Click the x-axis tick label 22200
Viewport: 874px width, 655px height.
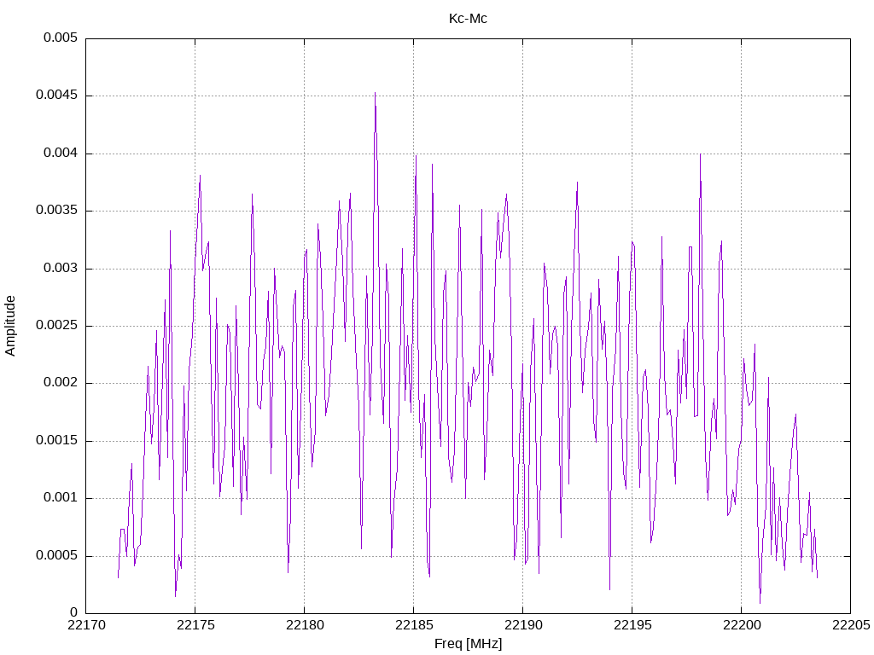742,625
